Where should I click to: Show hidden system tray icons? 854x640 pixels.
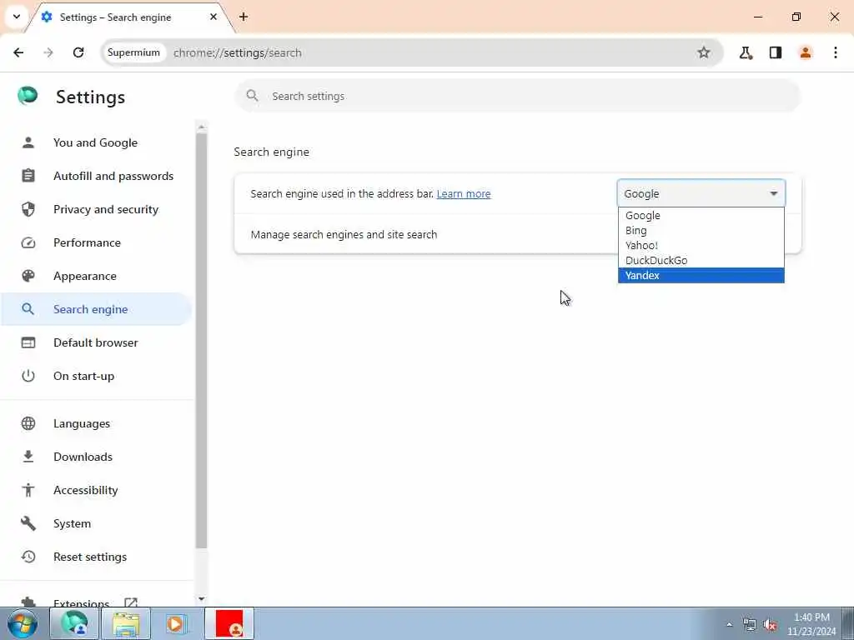[729, 624]
